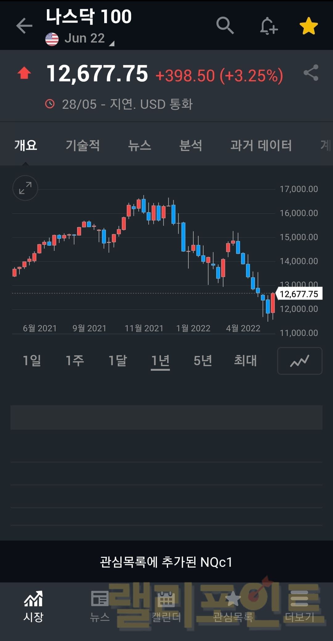Select the 5년 chart range

[203, 360]
